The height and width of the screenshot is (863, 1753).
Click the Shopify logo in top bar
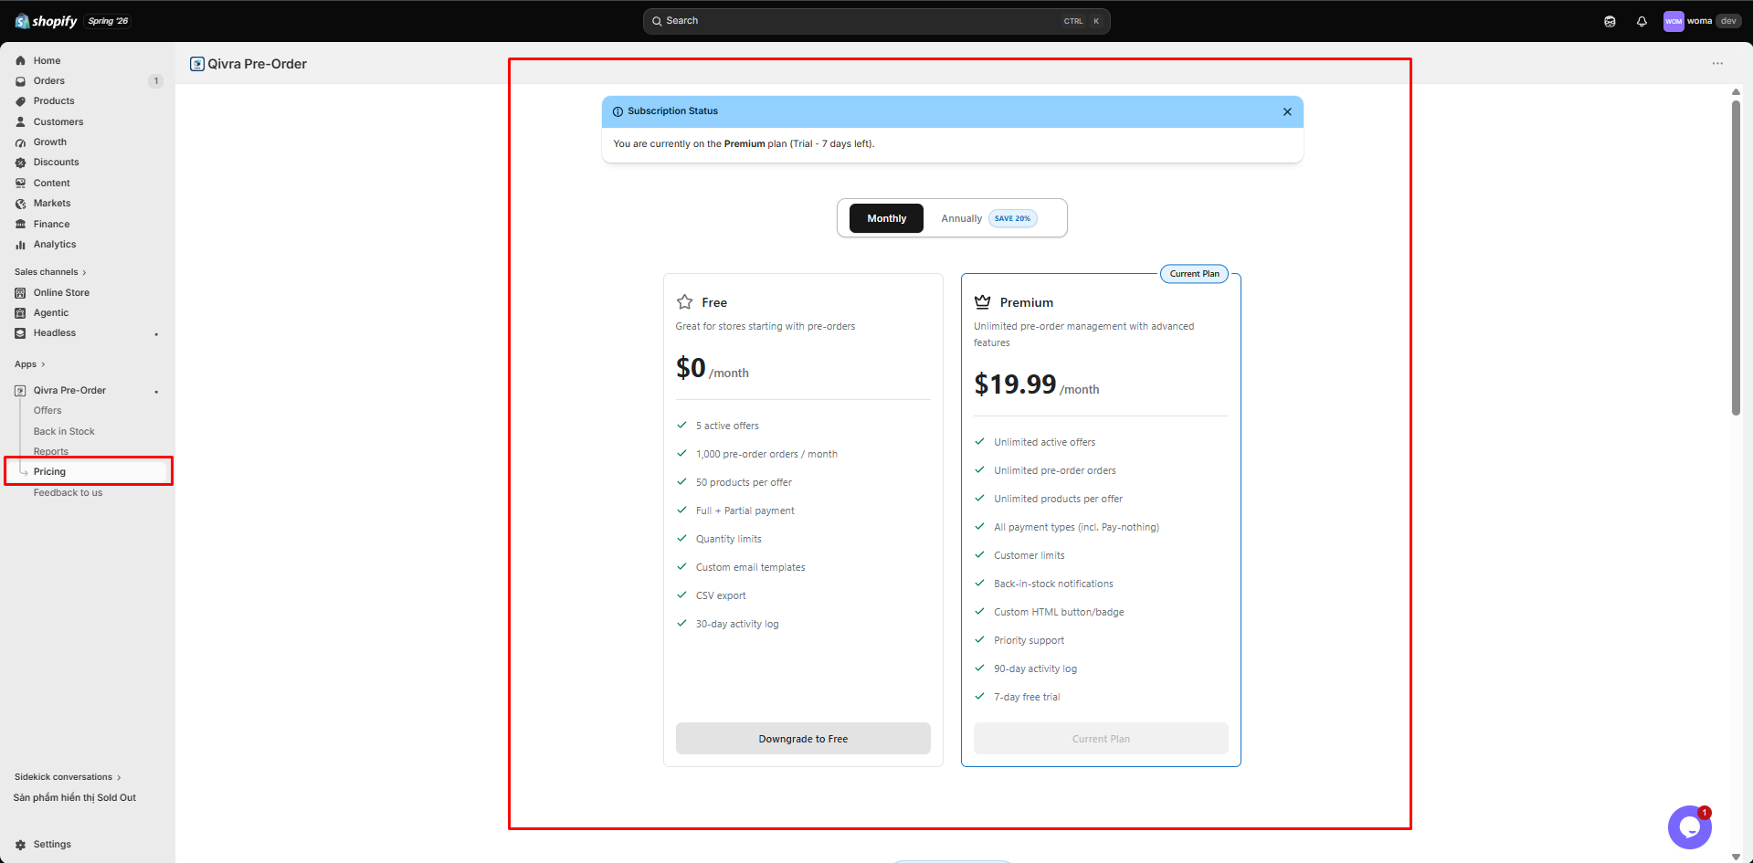47,21
